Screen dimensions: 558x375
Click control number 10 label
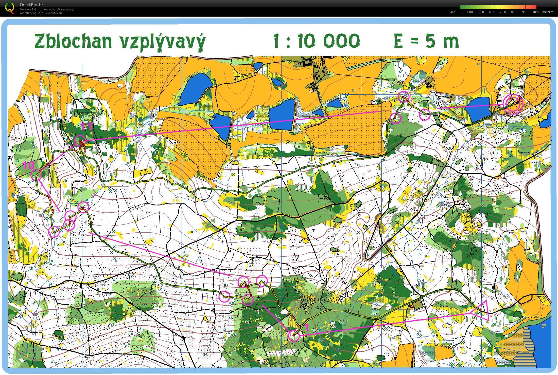(29, 165)
